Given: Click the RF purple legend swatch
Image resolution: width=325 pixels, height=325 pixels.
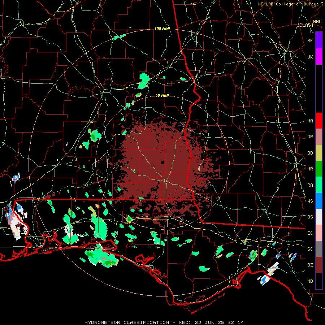Looking at the screenshot, I should (x=319, y=40).
